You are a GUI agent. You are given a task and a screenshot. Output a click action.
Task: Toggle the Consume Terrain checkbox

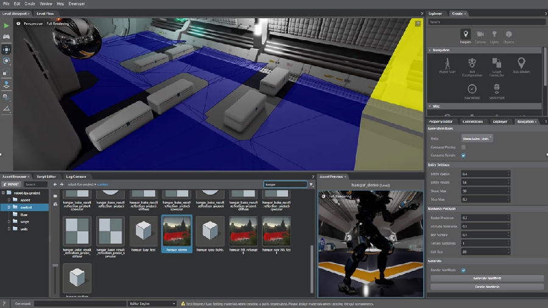pos(463,155)
